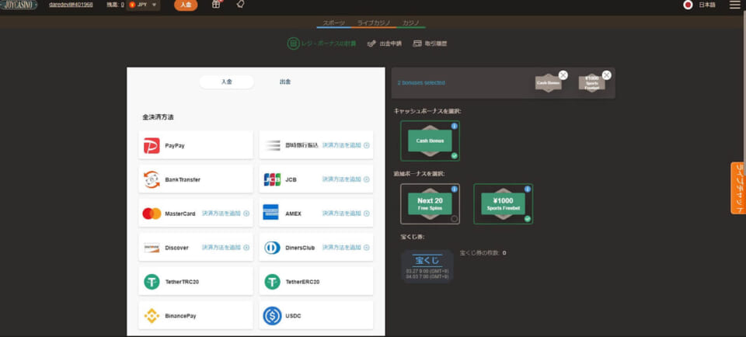Click the 残高 balance text
Image resolution: width=746 pixels, height=337 pixels.
point(116,5)
